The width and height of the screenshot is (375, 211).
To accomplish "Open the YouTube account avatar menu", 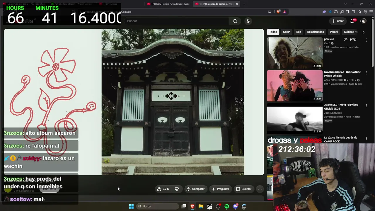I will (363, 21).
